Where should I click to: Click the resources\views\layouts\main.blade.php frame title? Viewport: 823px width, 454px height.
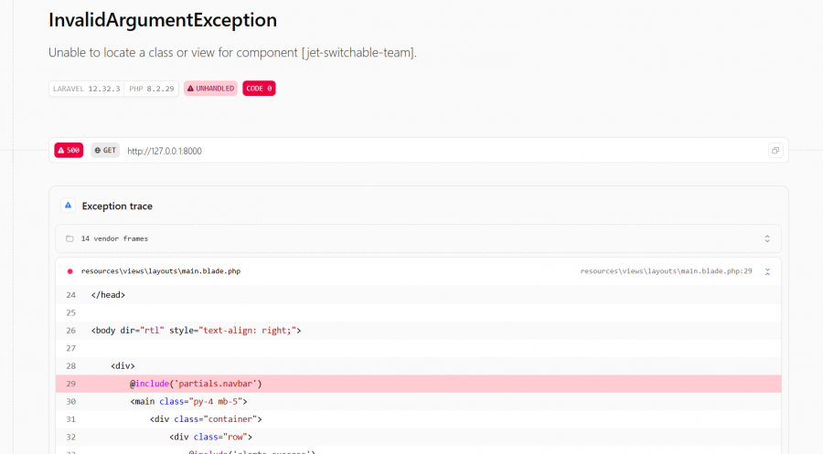(x=160, y=271)
